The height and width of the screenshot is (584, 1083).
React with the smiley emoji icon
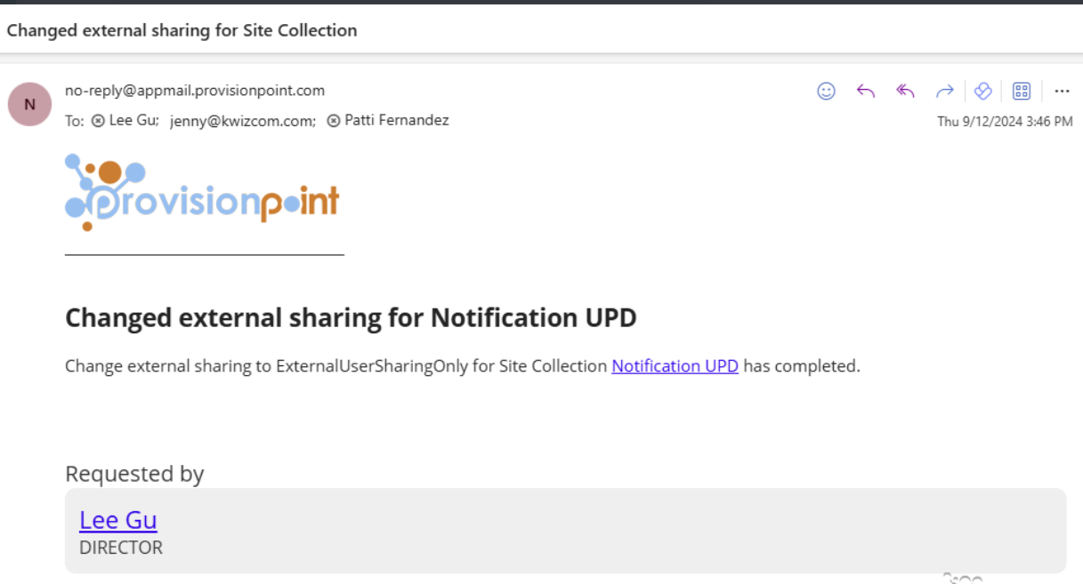[826, 91]
